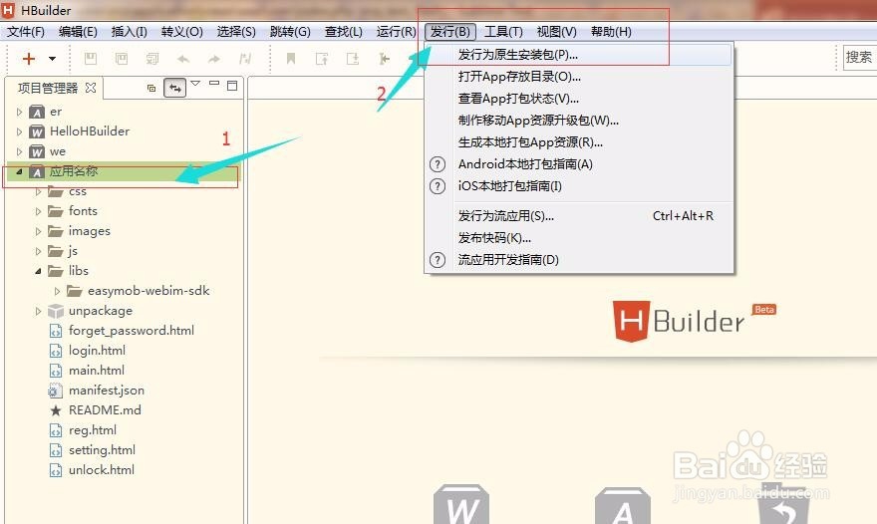877x524 pixels.
Task: Open the 转义(O) menu
Action: [181, 32]
